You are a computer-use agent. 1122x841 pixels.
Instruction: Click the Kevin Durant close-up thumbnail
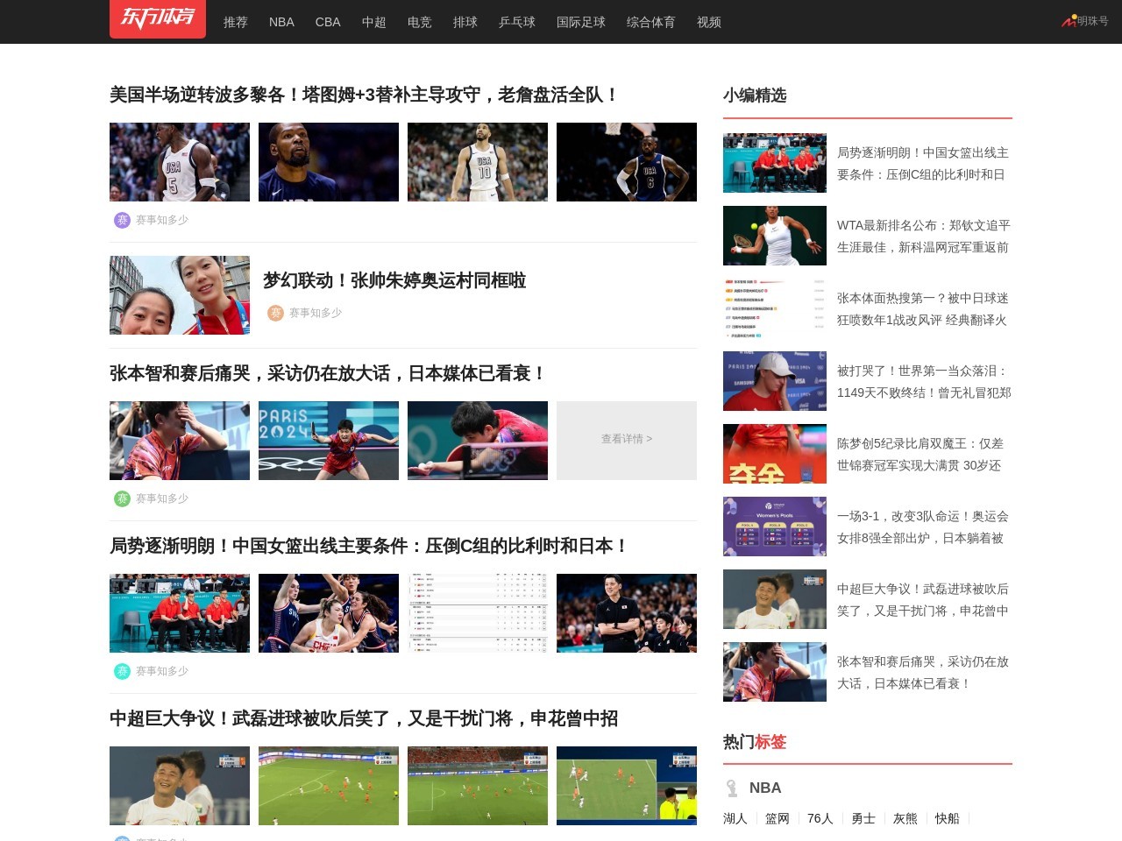coord(329,162)
